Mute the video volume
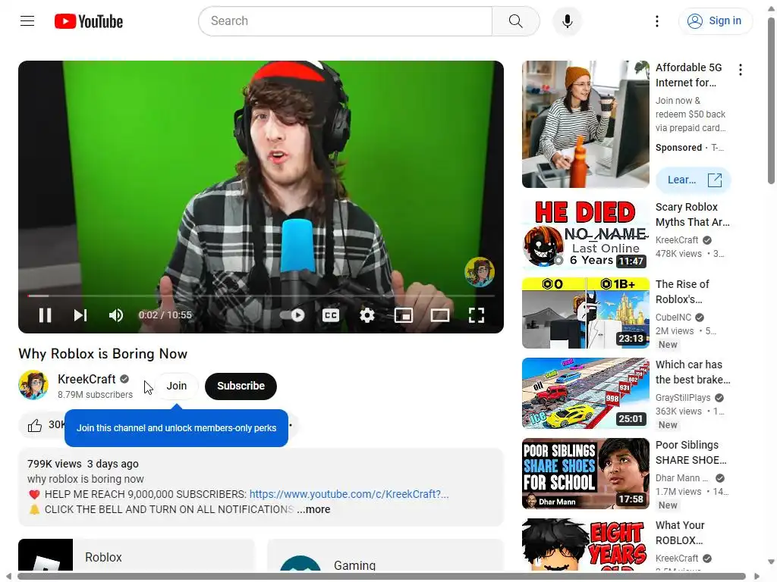The image size is (777, 582). (116, 315)
